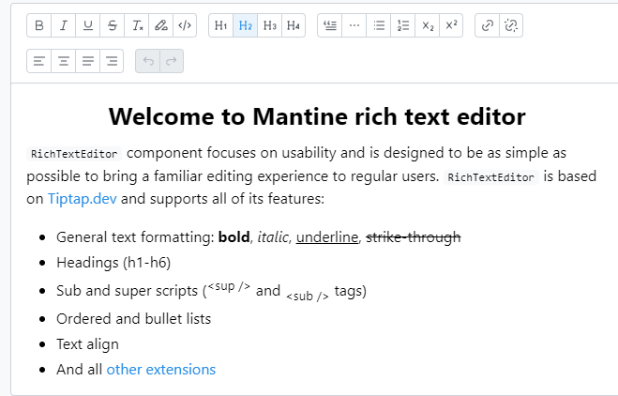Toggle ordered list button
Viewport: 618px width, 396px height.
pos(403,25)
